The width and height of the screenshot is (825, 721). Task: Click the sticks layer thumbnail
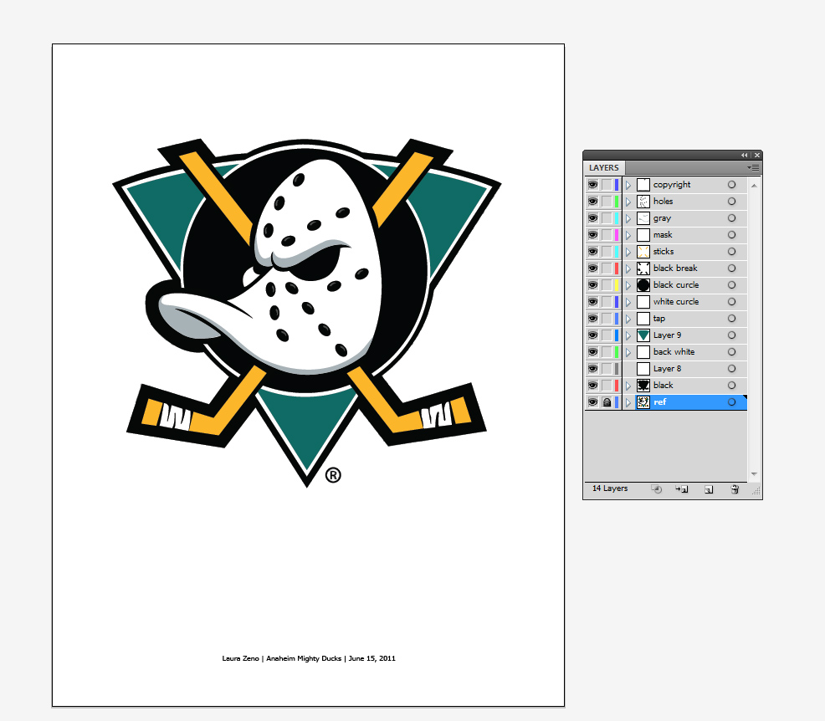click(x=643, y=251)
